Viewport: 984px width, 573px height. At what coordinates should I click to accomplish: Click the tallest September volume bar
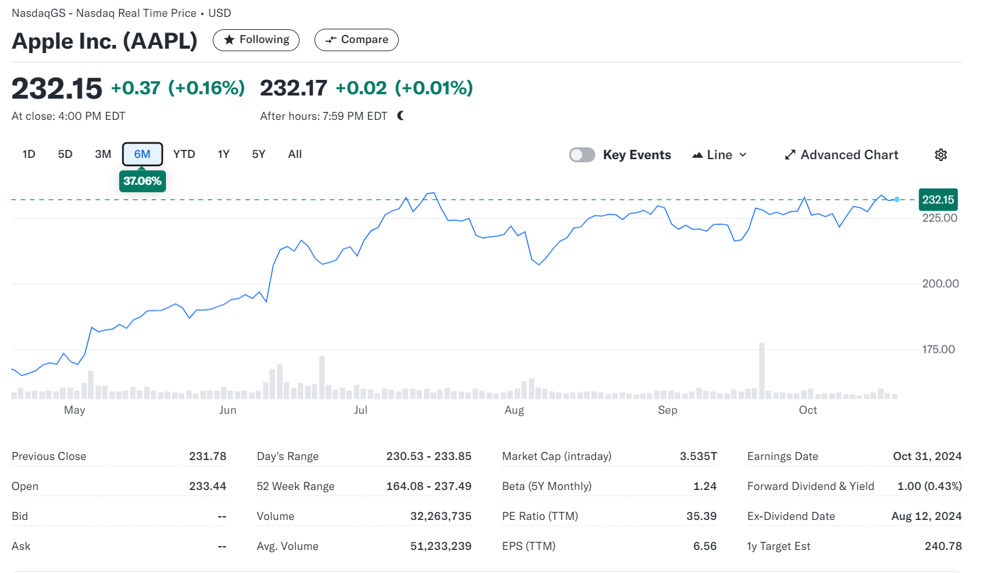[762, 371]
